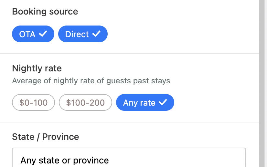Select the $100-200 nightly rate option
Viewport: 267px width, 167px height.
click(85, 103)
